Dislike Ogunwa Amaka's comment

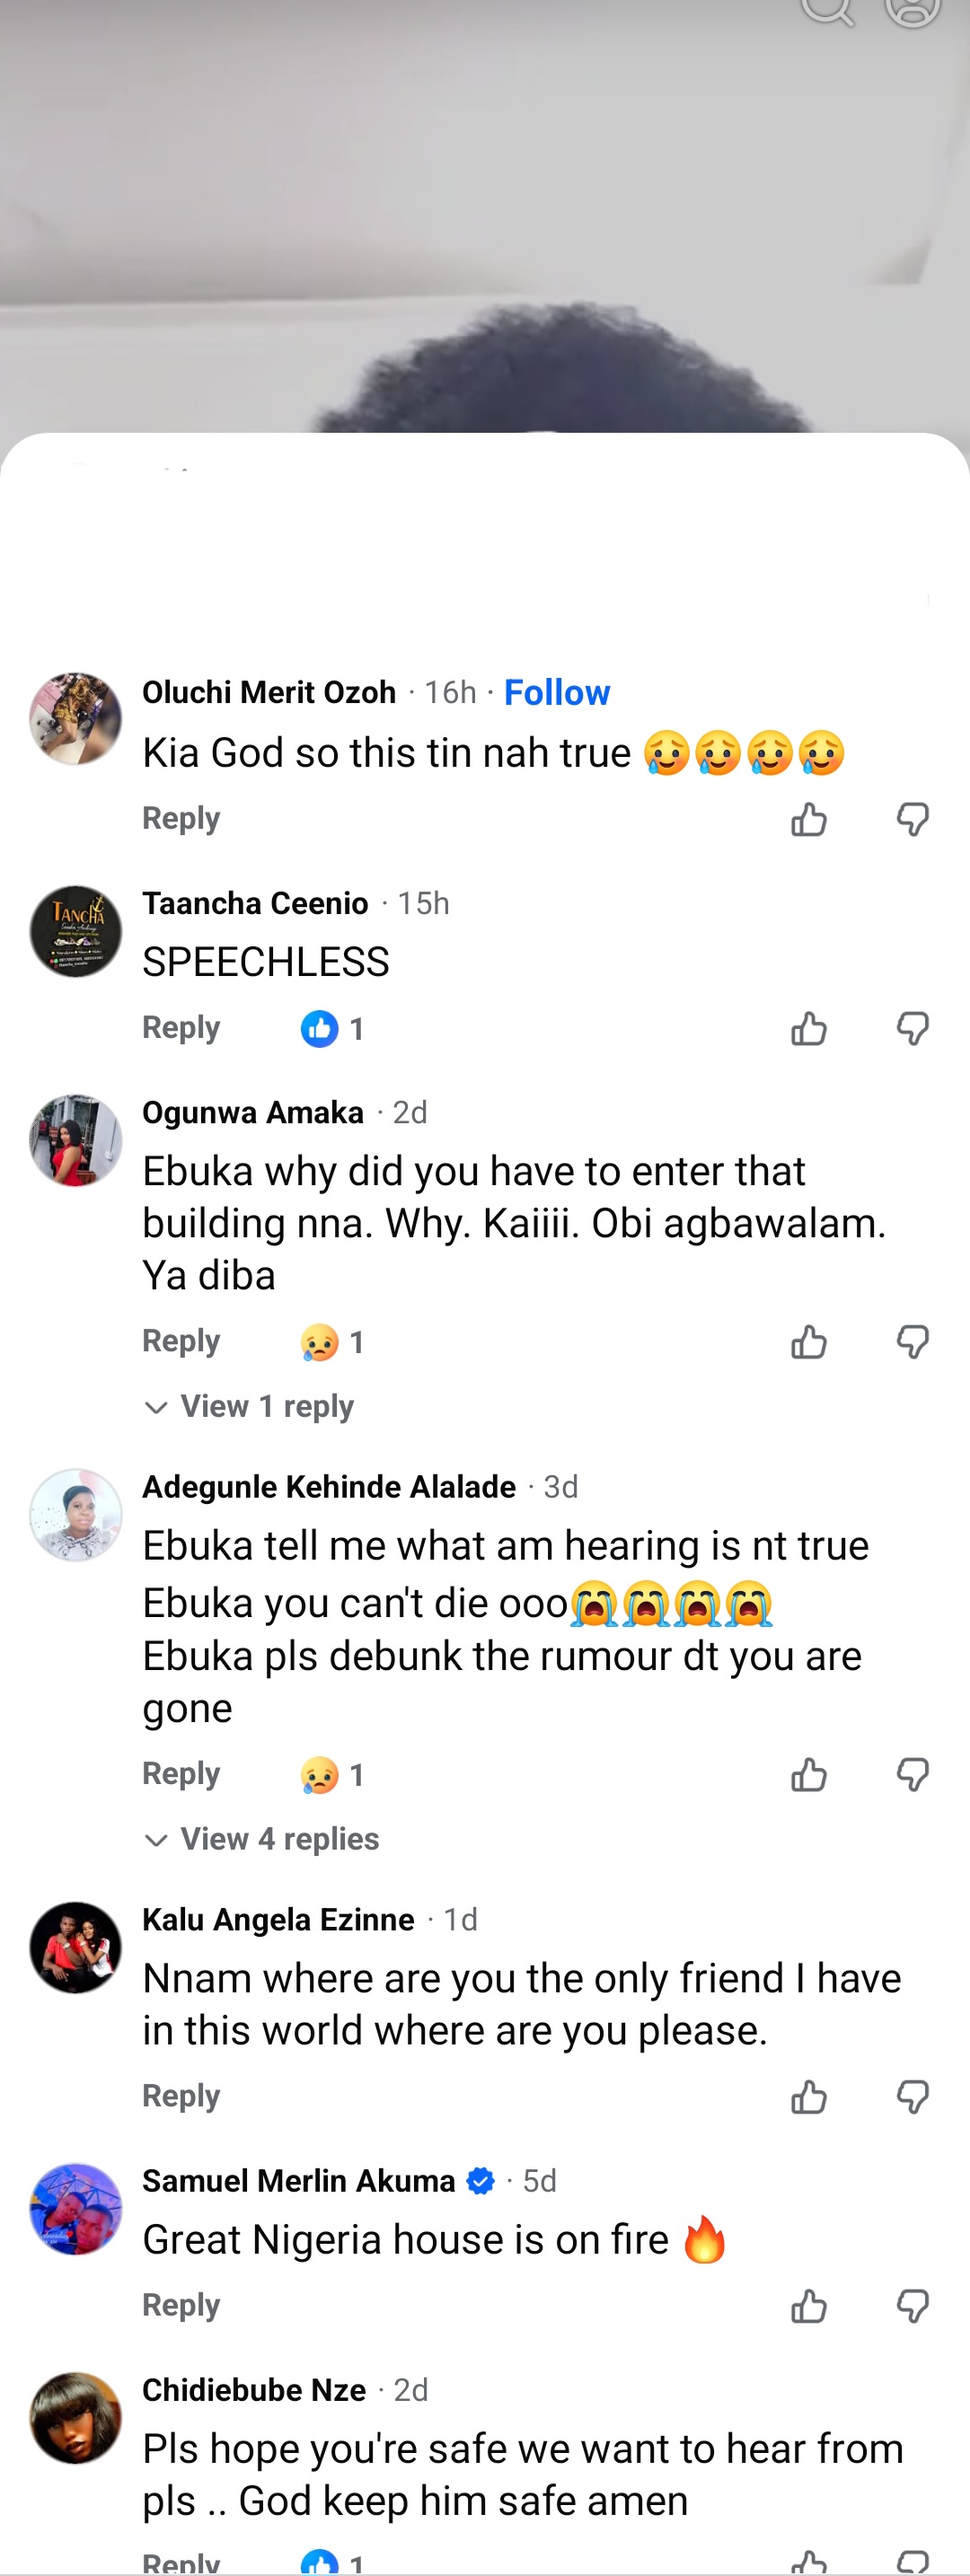tap(912, 1341)
